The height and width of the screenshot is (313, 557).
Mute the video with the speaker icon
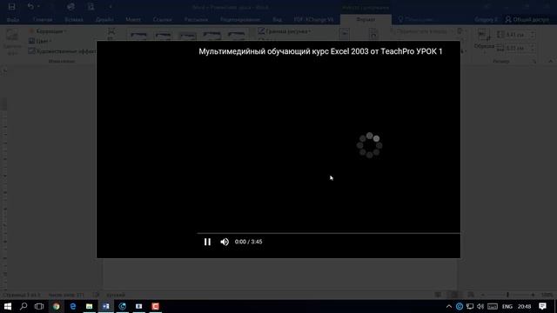pos(225,242)
